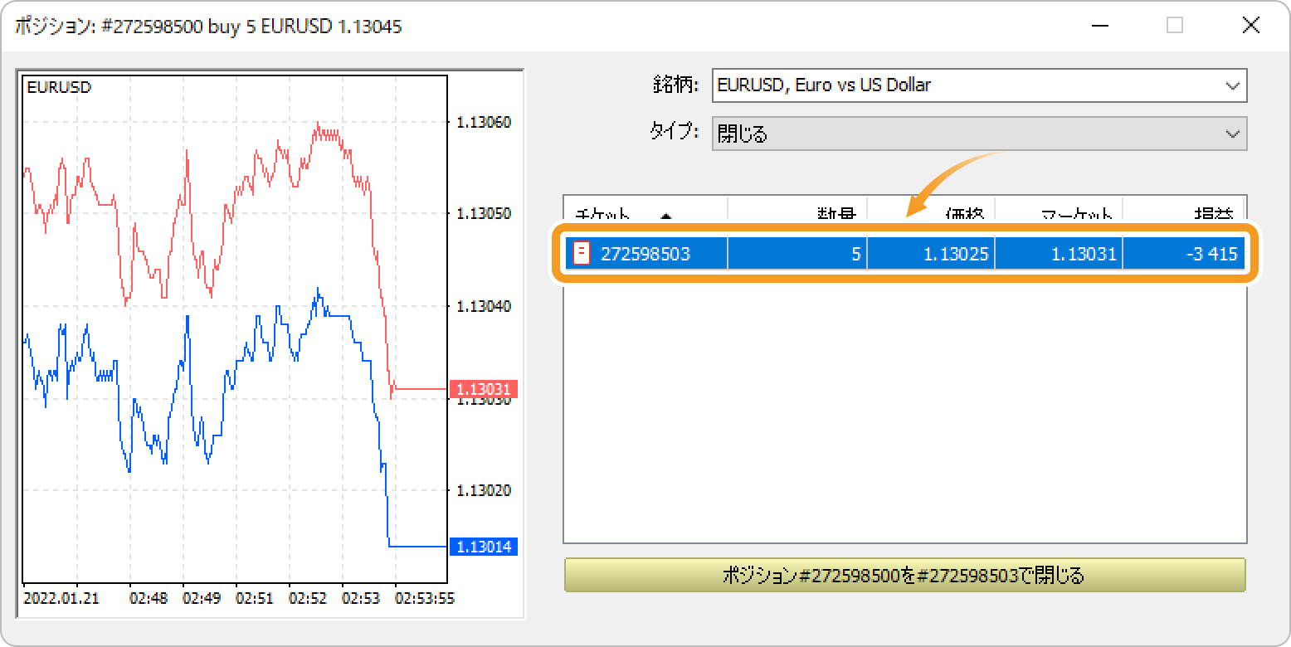
Task: Click price axis value 1.13060
Action: point(484,122)
